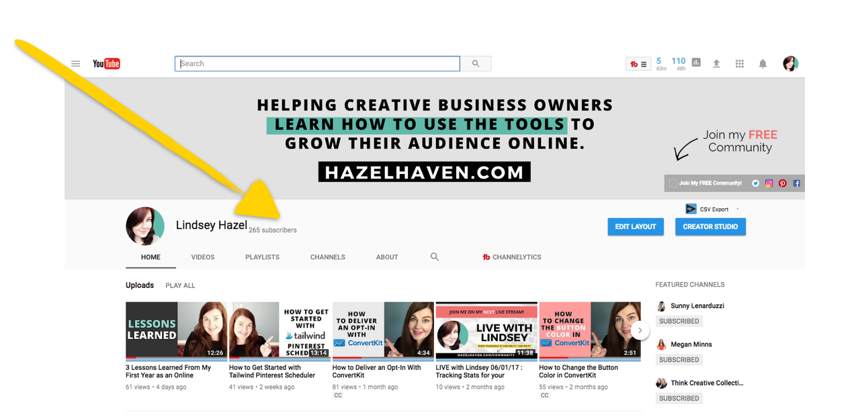Click Lindsey Hazel channel profile picture
This screenshot has width=856, height=419.
[145, 226]
